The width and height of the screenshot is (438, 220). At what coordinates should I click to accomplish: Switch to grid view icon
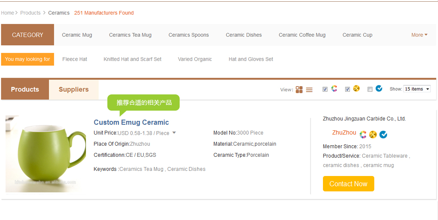click(x=299, y=90)
